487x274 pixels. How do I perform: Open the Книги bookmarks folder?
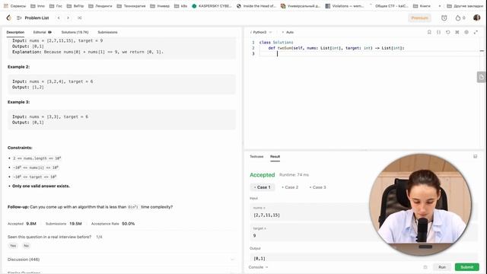[422, 6]
